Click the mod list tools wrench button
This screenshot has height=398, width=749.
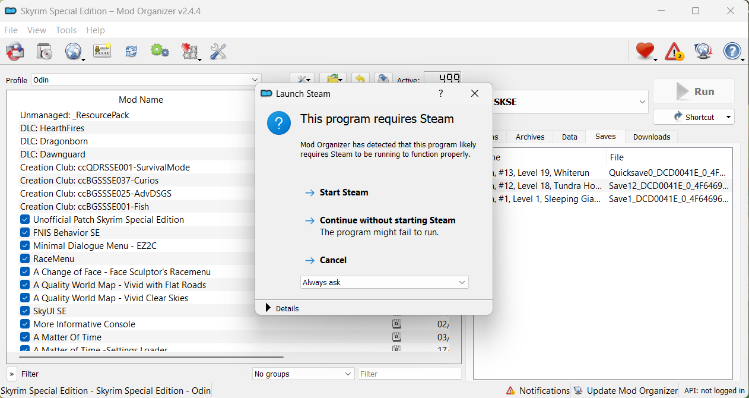302,80
